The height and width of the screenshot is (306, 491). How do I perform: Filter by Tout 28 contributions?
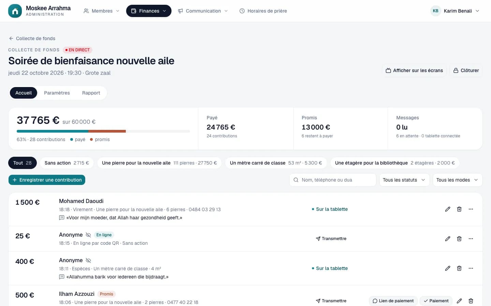coord(23,163)
